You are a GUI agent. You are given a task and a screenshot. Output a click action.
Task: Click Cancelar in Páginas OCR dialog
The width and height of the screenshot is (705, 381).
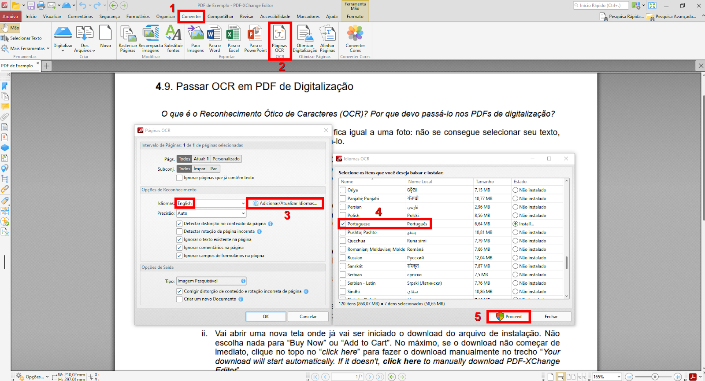click(x=308, y=316)
